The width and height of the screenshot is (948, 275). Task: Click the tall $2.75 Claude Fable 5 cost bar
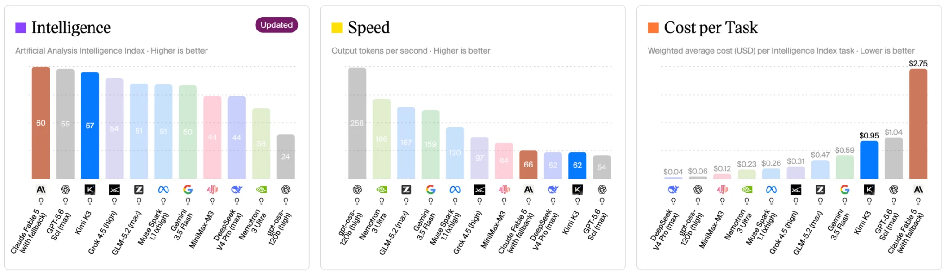(x=918, y=124)
